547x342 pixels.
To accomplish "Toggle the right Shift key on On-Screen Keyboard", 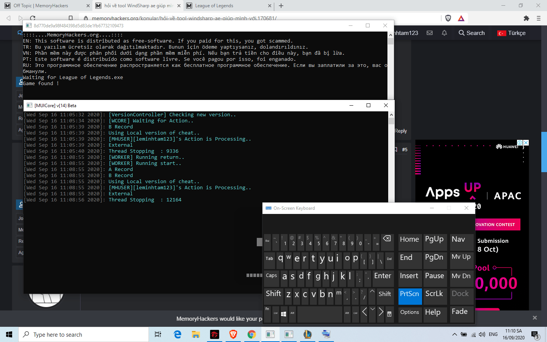I will tap(385, 296).
